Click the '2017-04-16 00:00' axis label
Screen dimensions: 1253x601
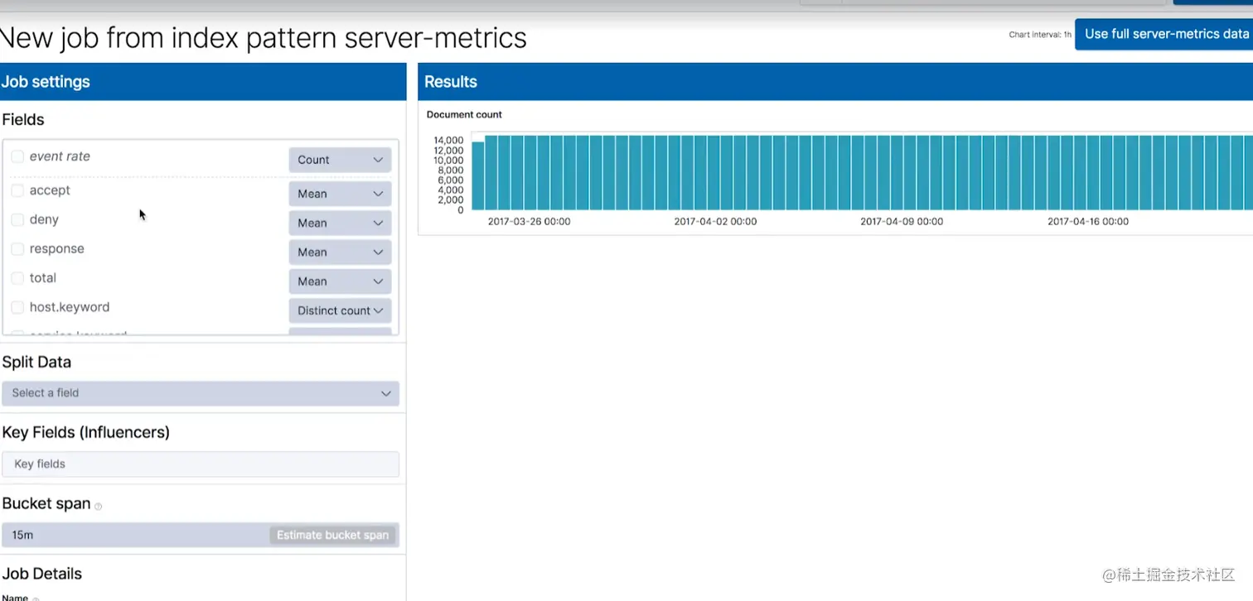click(x=1088, y=222)
